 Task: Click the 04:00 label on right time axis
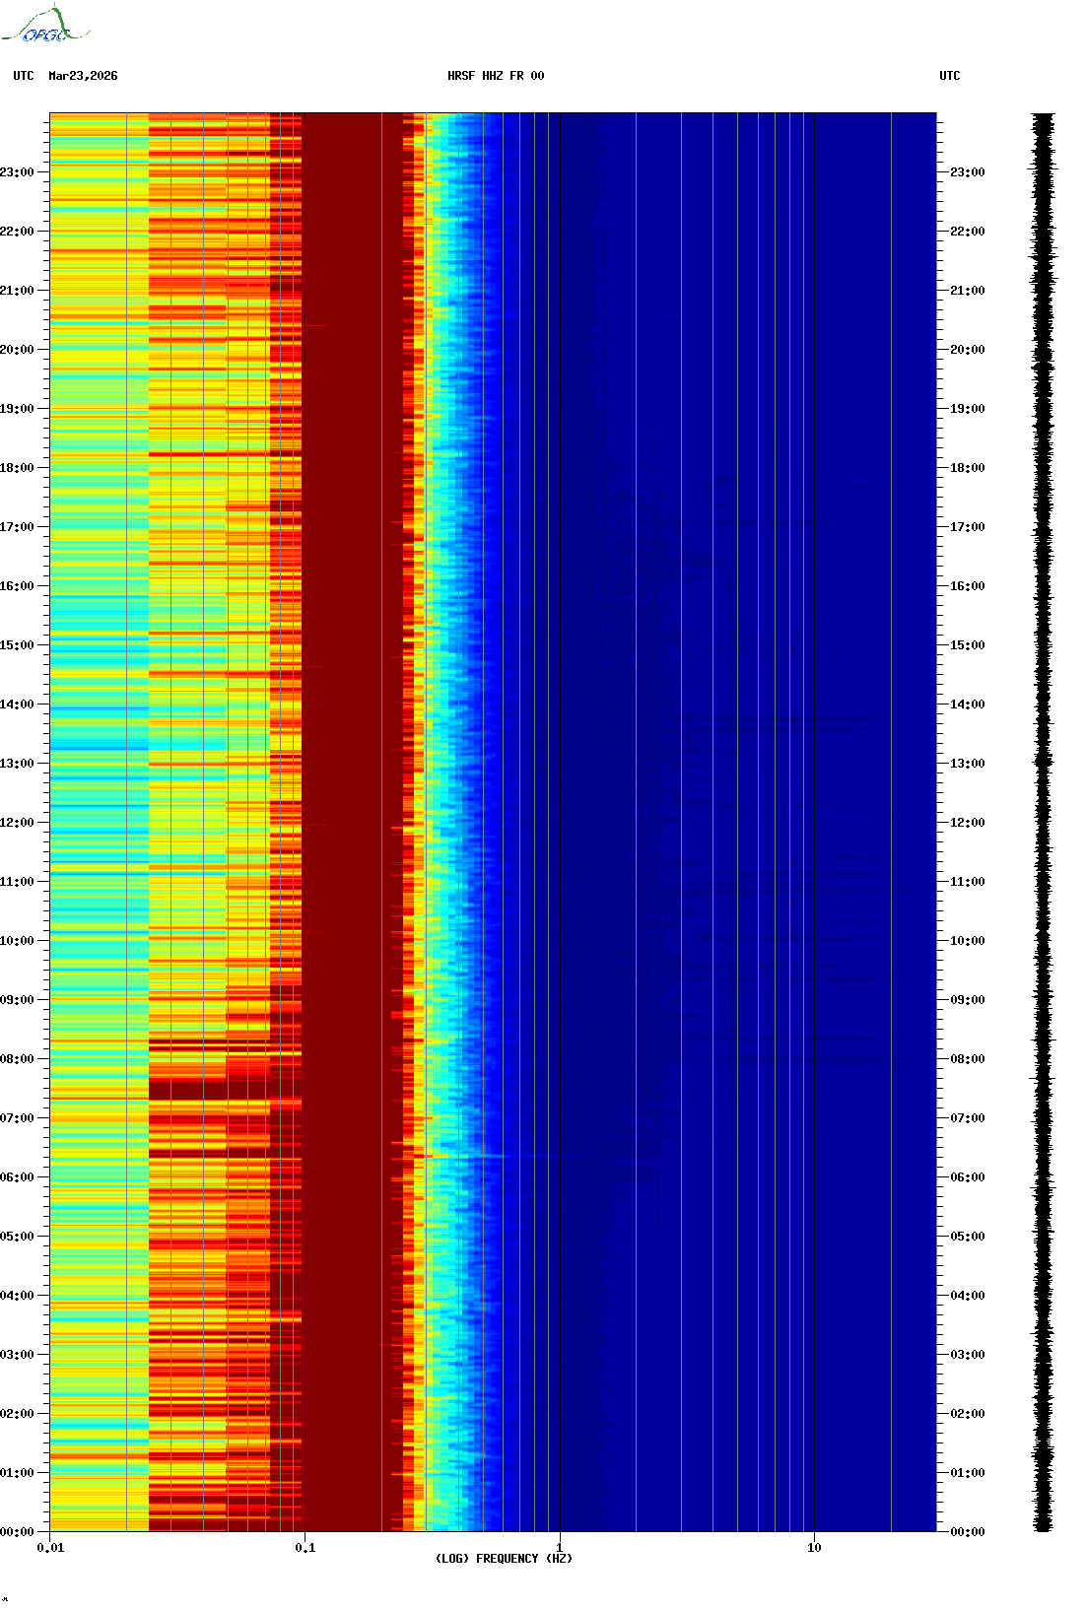(968, 1296)
